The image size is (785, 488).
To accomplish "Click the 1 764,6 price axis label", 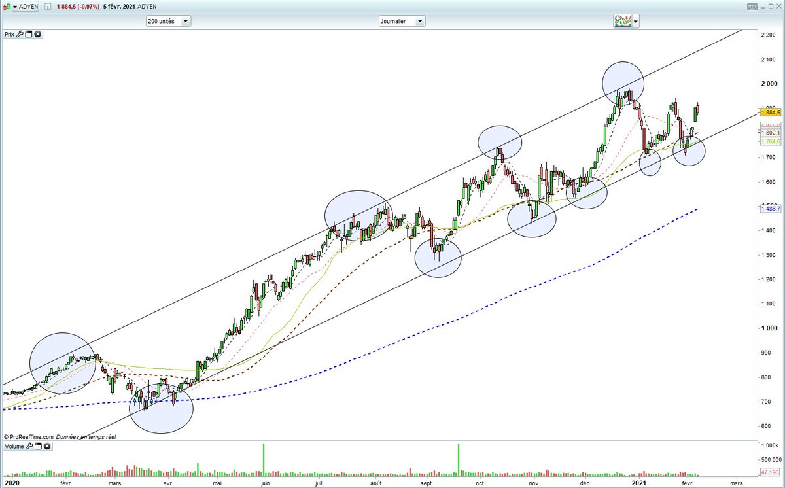I will pyautogui.click(x=772, y=141).
